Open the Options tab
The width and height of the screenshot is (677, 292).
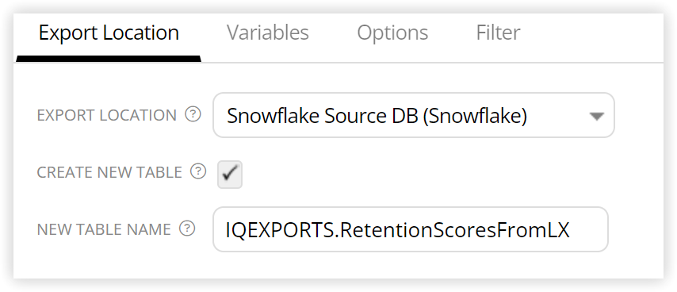(x=392, y=33)
